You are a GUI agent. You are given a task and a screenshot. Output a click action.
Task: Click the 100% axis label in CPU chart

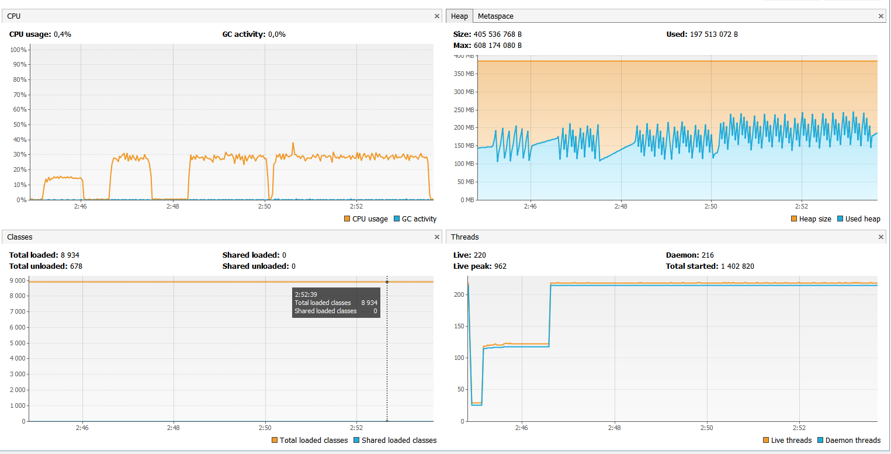19,50
